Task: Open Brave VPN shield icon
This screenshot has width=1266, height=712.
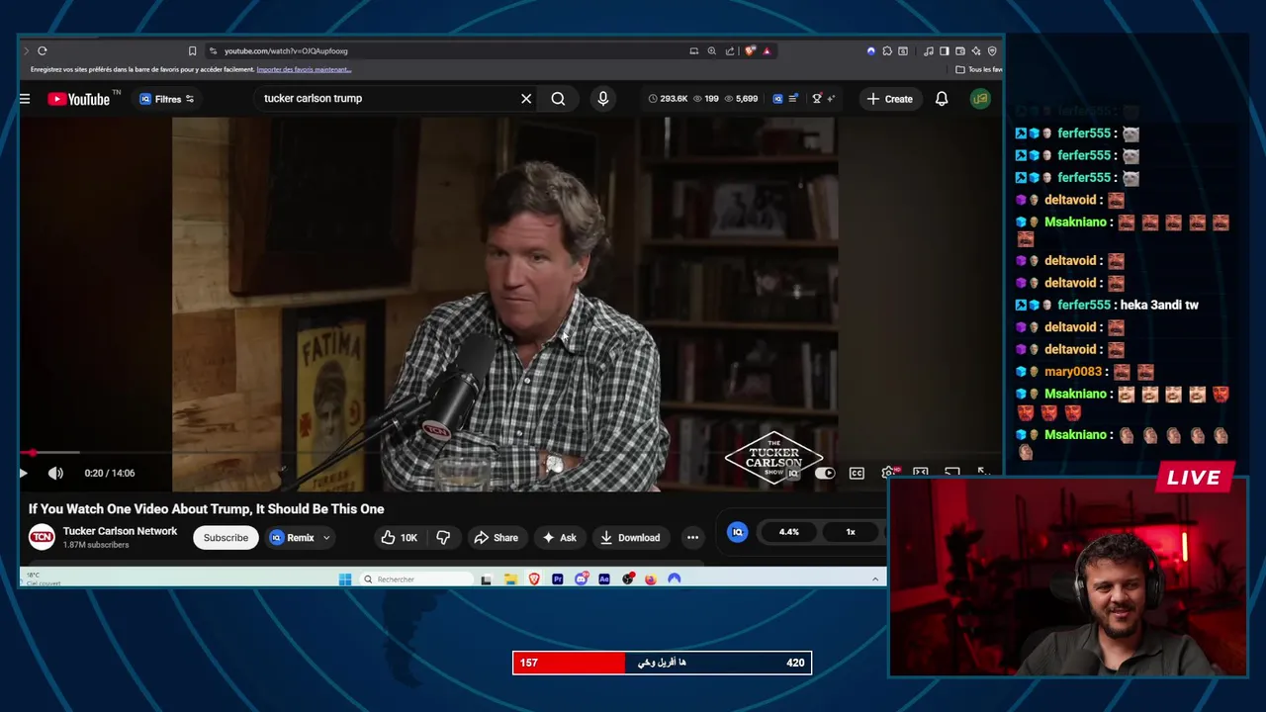Action: tap(992, 50)
